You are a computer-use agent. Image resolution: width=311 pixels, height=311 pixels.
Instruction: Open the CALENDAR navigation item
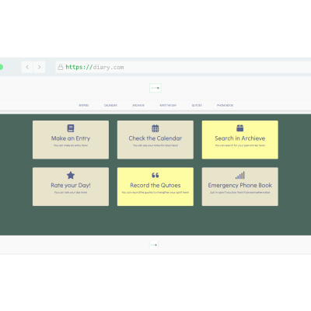pos(110,105)
